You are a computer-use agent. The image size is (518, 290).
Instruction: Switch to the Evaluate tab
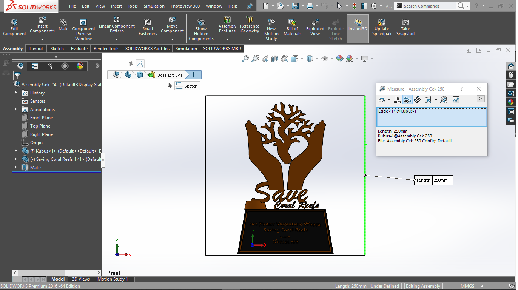coord(79,49)
